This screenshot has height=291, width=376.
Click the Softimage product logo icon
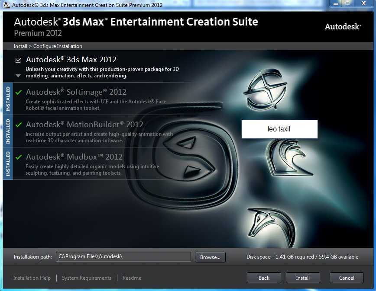tap(265, 90)
